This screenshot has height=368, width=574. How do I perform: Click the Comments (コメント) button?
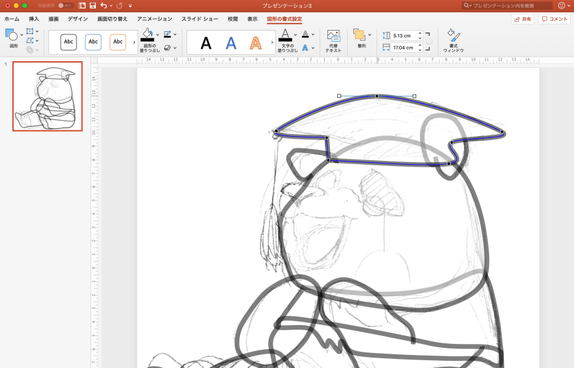tap(554, 19)
